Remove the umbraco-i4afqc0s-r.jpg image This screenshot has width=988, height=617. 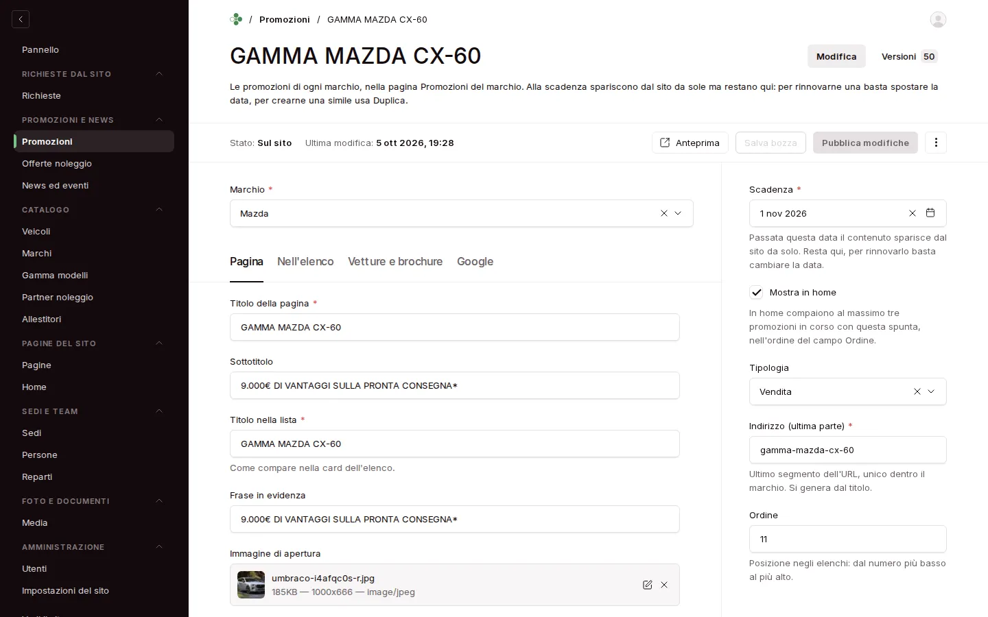pos(664,585)
